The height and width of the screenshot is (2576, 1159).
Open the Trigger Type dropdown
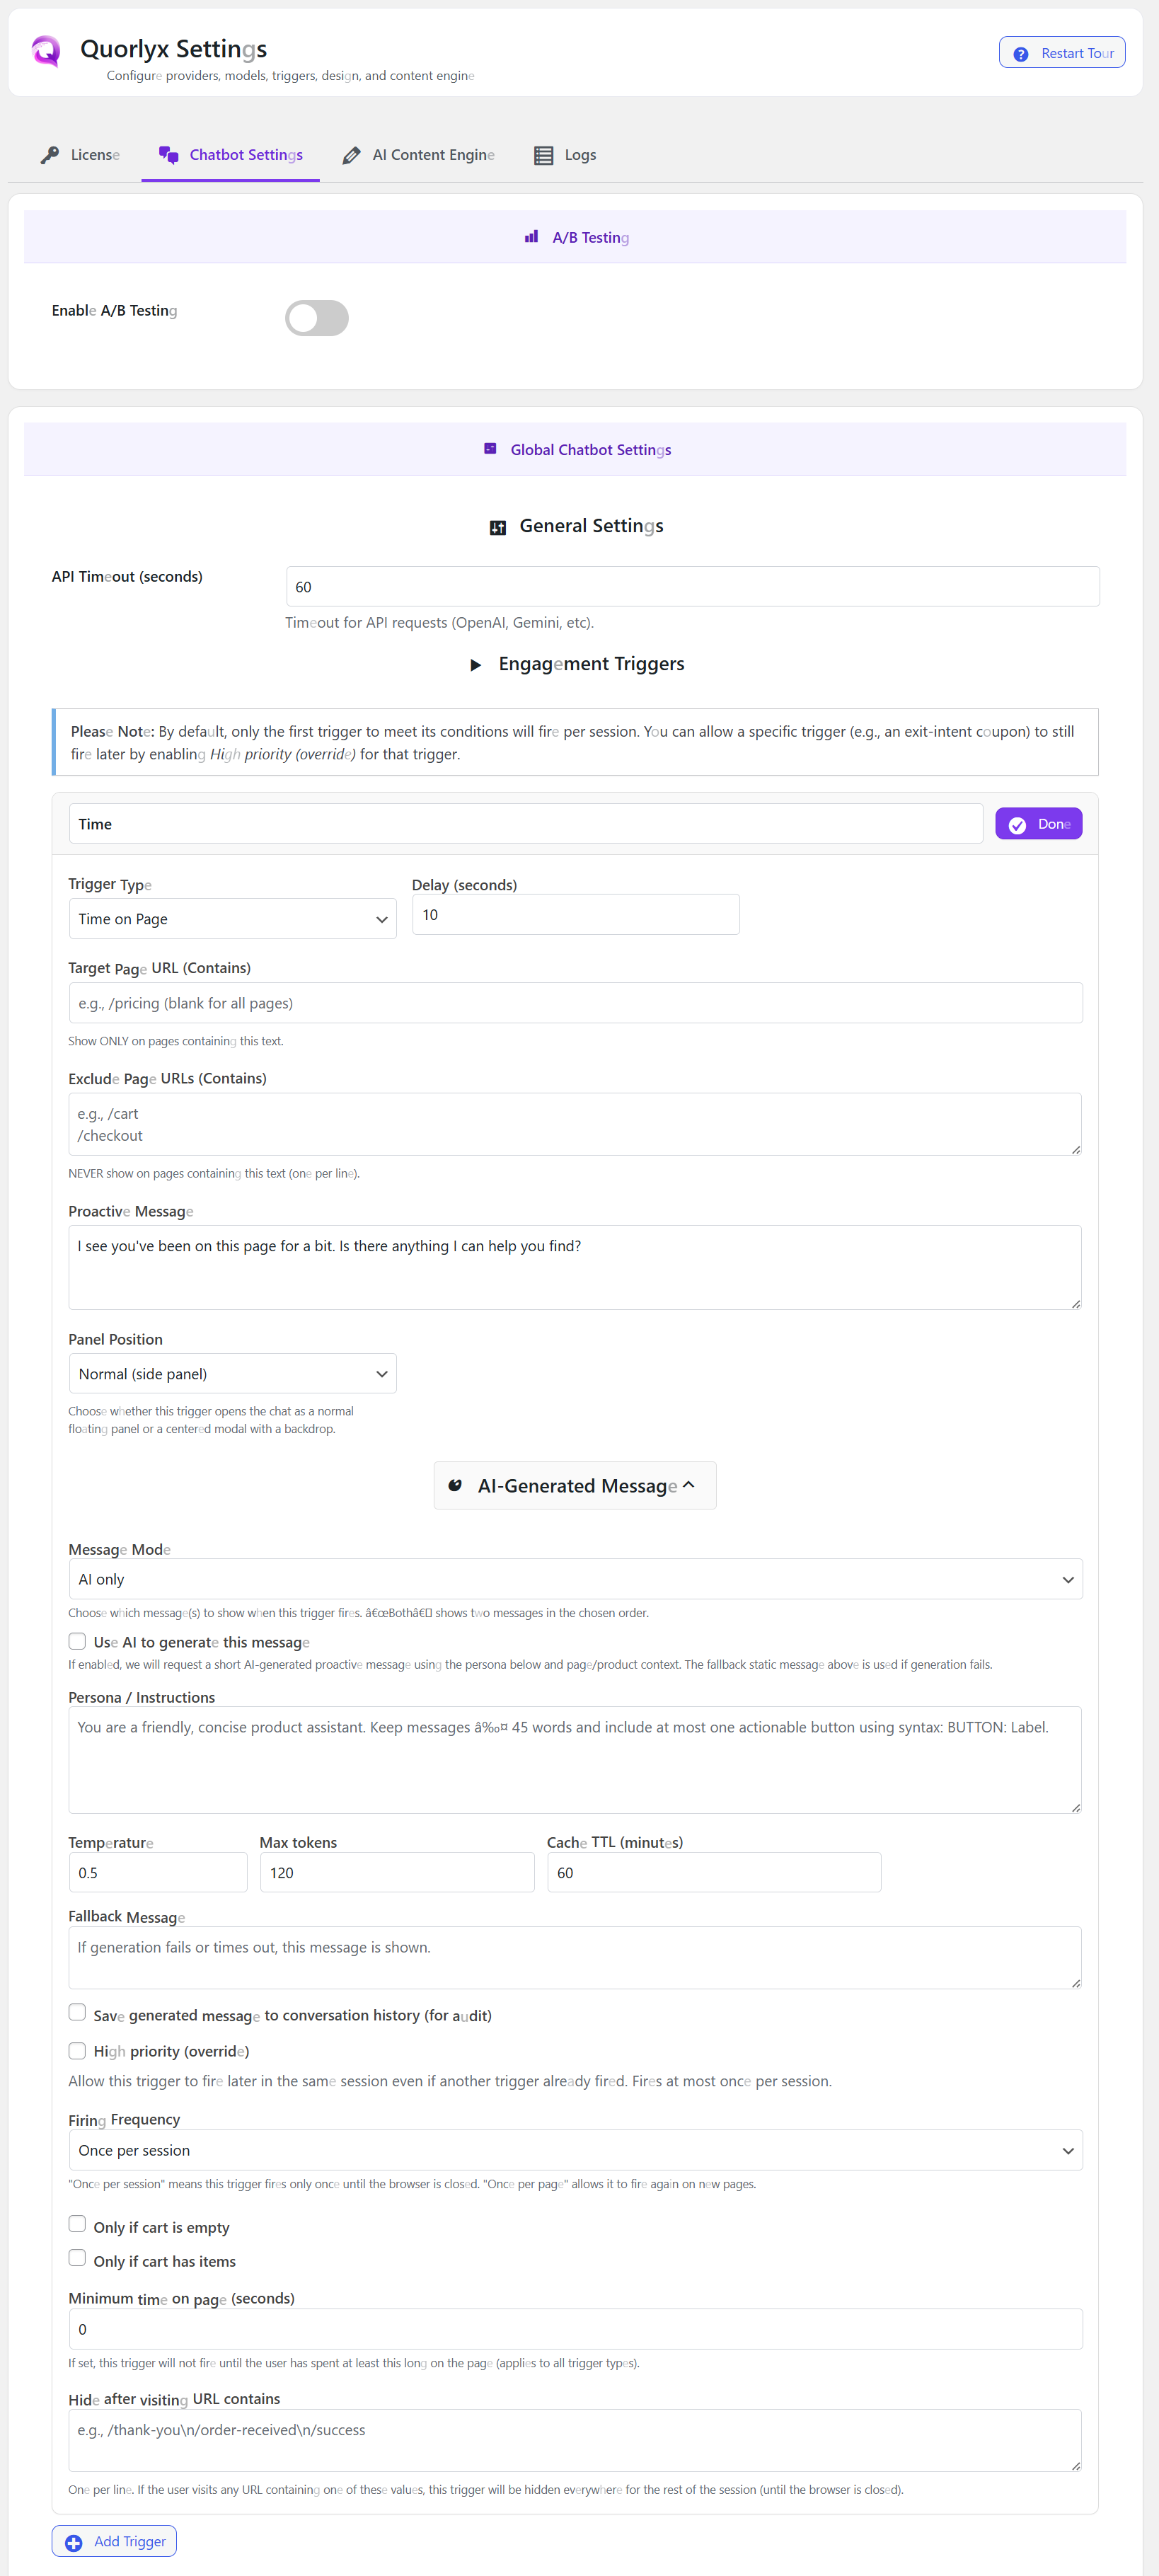pos(232,918)
